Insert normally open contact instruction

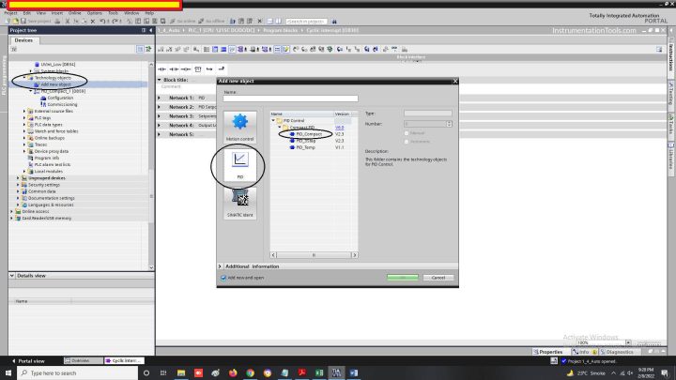pyautogui.click(x=161, y=68)
